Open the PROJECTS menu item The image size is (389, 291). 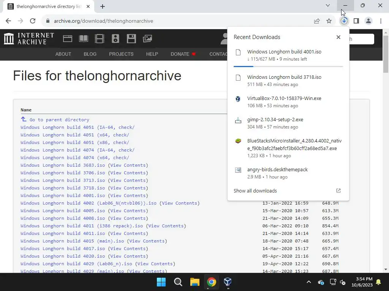121,54
